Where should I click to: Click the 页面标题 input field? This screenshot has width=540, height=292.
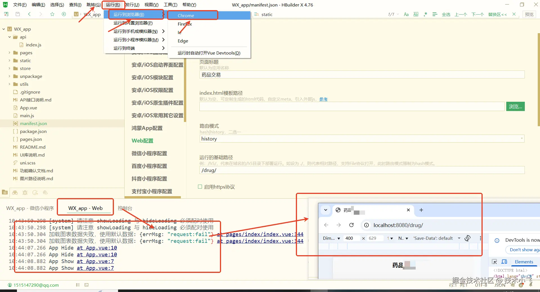[362, 75]
